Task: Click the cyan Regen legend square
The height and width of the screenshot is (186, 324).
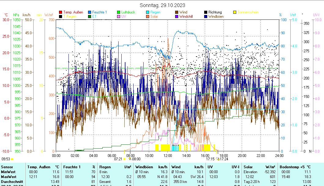Action: [x=148, y=13]
